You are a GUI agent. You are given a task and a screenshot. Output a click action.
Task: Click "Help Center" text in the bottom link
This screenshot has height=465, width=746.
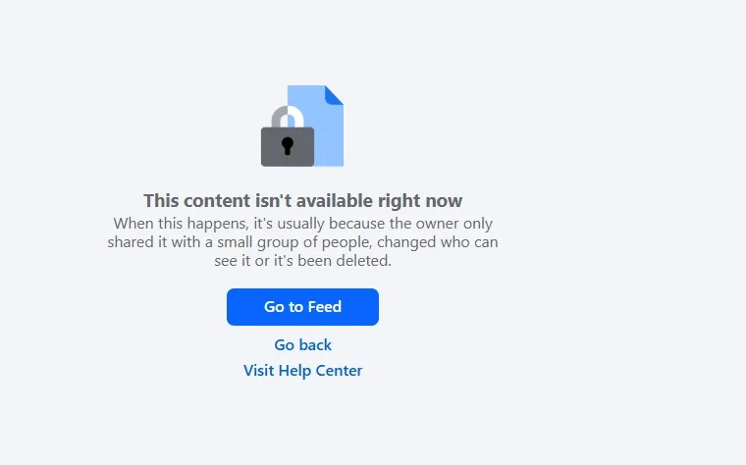(x=320, y=371)
